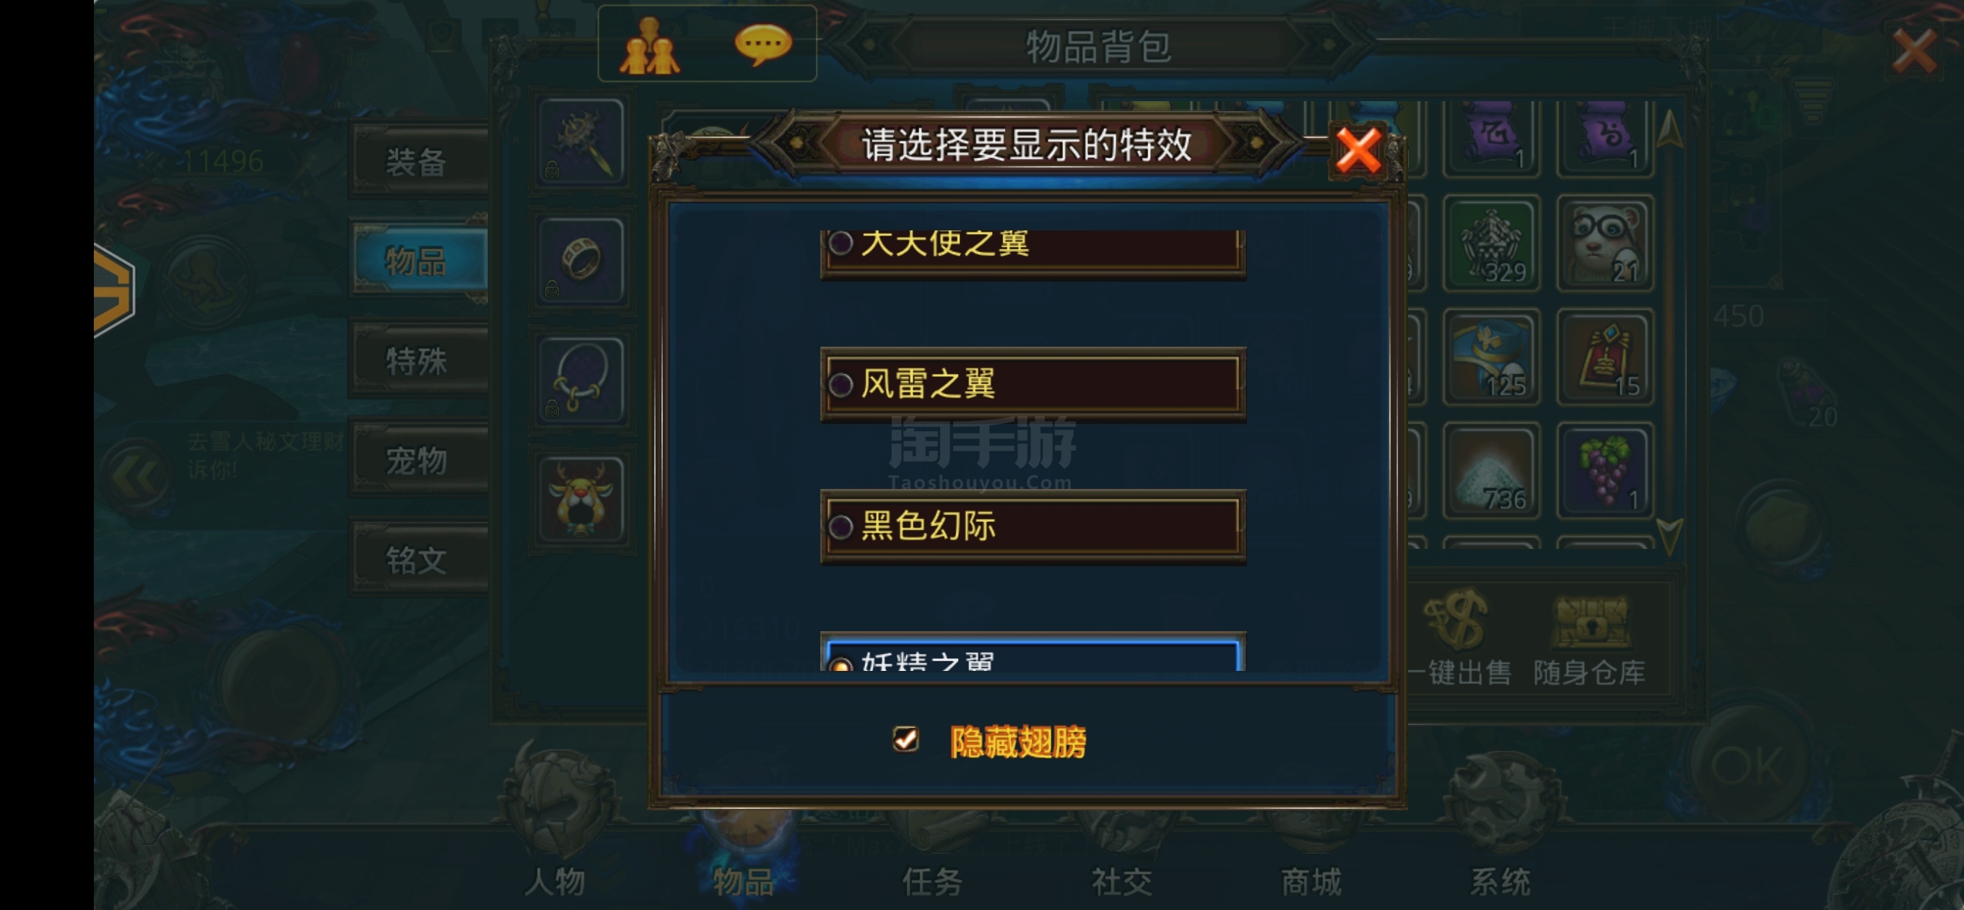
Task: Open the chat speech bubble icon
Action: tap(762, 44)
